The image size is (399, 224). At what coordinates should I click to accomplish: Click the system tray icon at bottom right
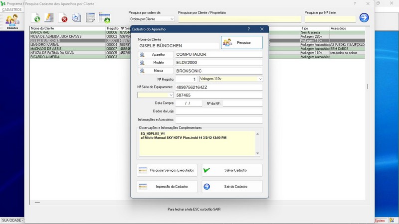[392, 220]
